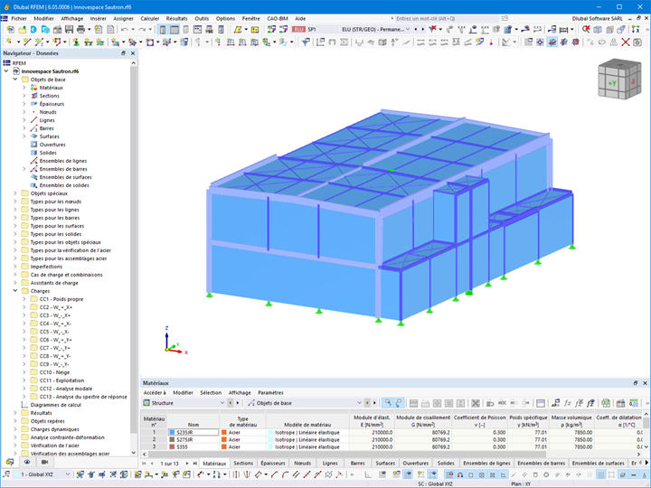Click the S235JR blue color swatch
The image size is (651, 488).
(x=173, y=432)
